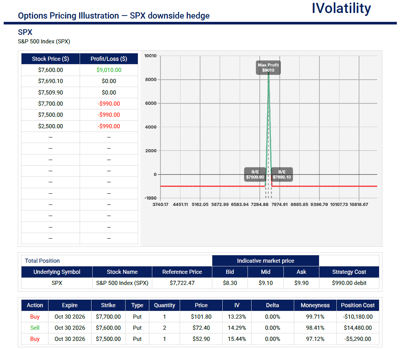Viewport: 402px width, 349px height.
Task: Select the option price $52.90
Action: click(201, 339)
